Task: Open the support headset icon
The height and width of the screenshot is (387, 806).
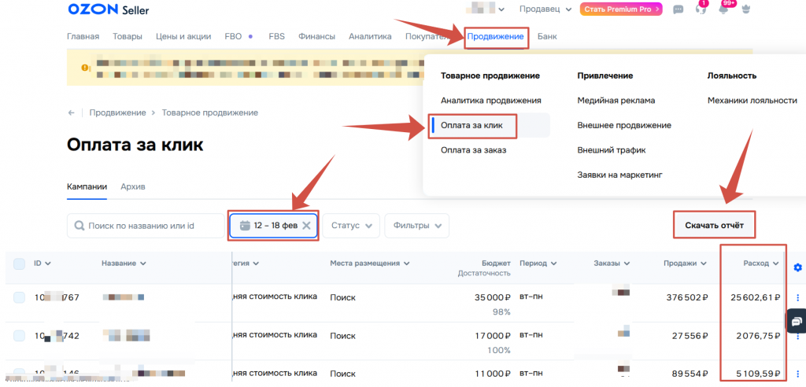Action: coord(701,9)
